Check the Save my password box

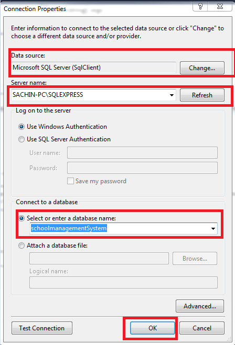tap(70, 181)
